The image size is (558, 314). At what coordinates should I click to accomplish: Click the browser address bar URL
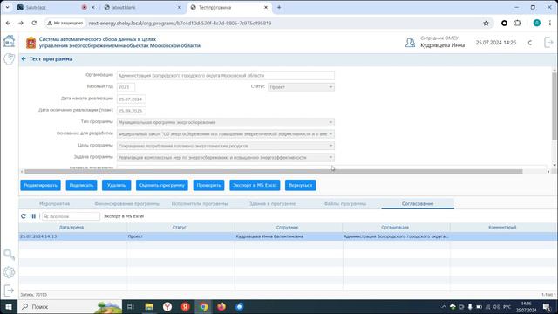180,24
